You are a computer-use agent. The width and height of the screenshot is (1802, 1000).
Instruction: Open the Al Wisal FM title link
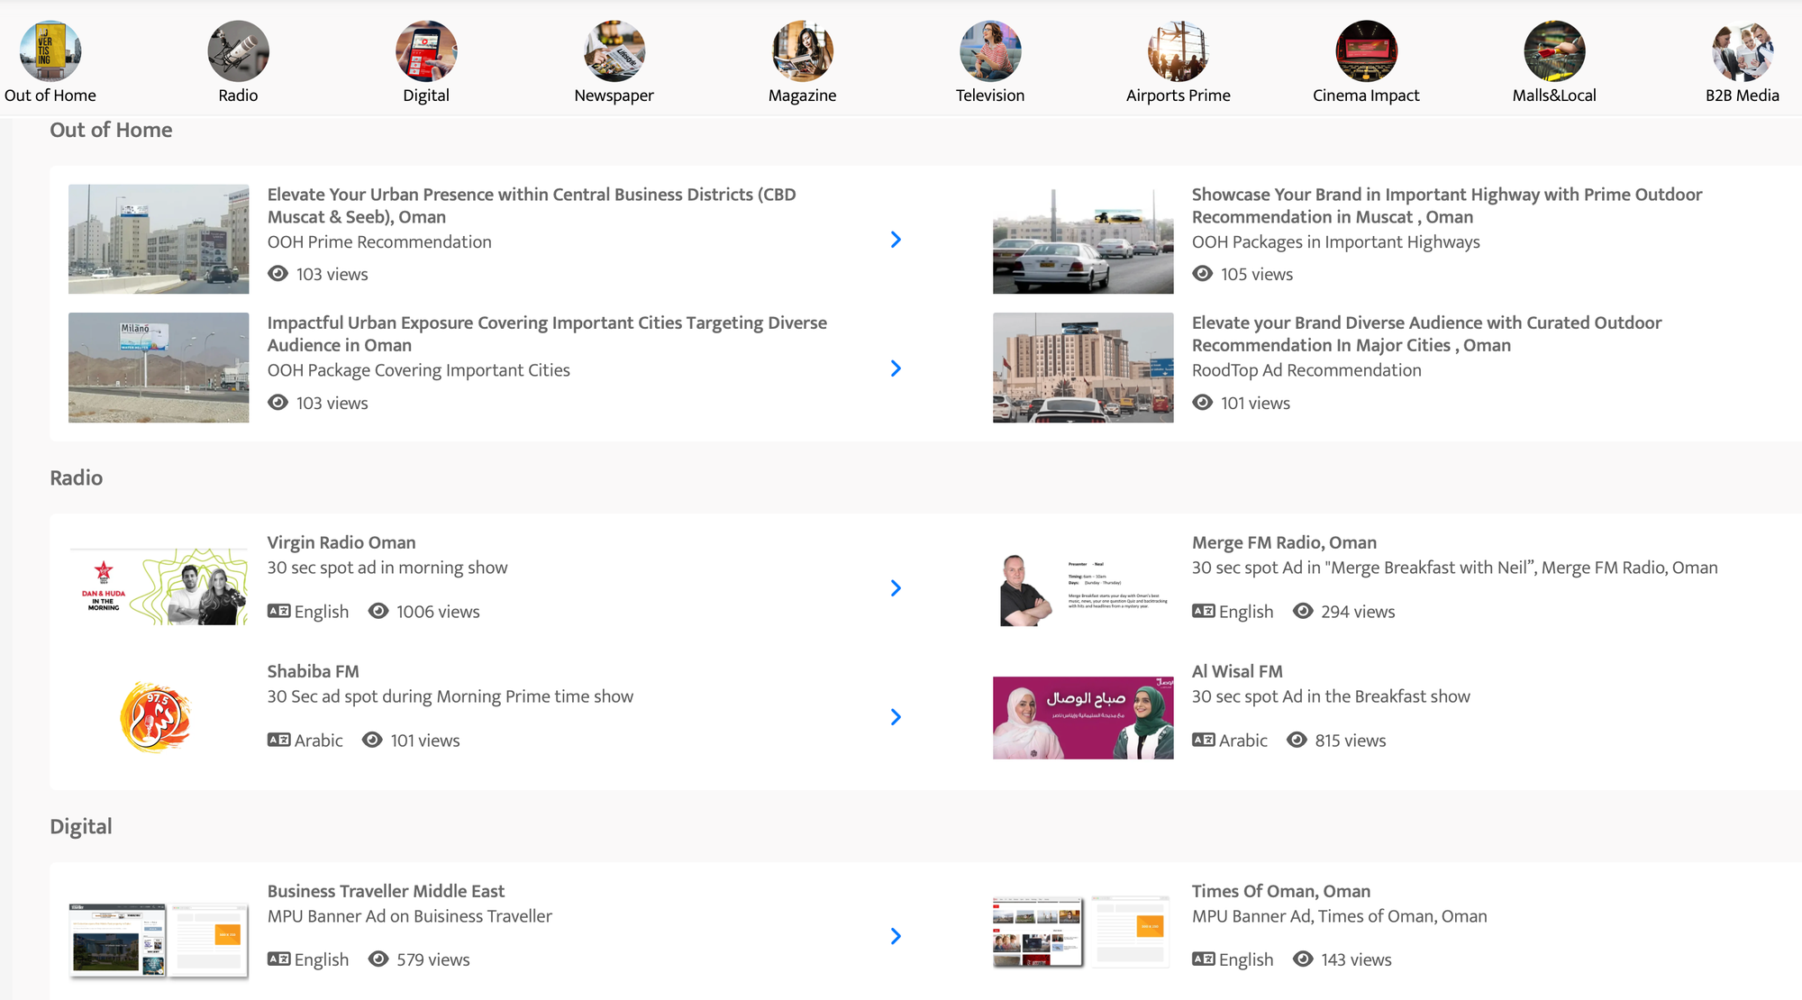[x=1237, y=671]
